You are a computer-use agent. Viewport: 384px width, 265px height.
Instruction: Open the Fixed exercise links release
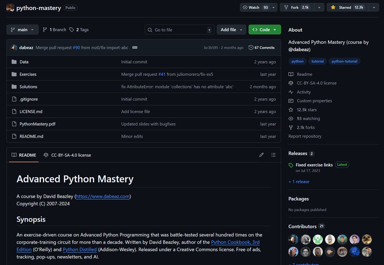pyautogui.click(x=314, y=165)
